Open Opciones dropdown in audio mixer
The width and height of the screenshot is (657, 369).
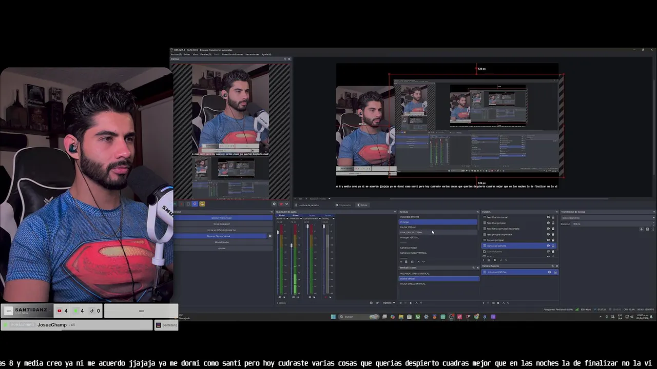(389, 303)
